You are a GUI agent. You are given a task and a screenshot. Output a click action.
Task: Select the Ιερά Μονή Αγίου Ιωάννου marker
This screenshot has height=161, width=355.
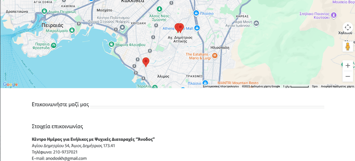256,23
